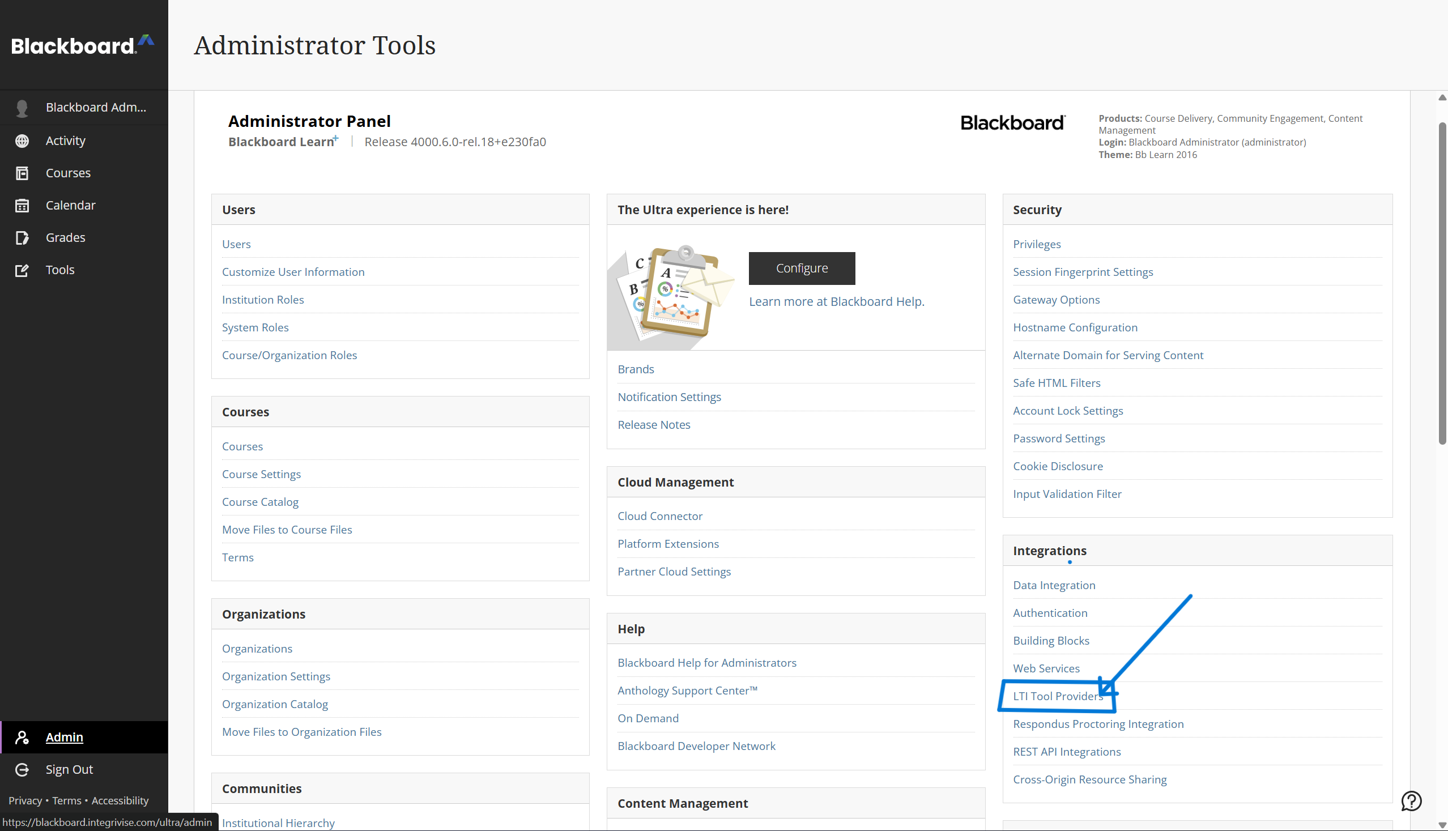Image resolution: width=1448 pixels, height=831 pixels.
Task: Open Password Settings link
Action: [1059, 438]
